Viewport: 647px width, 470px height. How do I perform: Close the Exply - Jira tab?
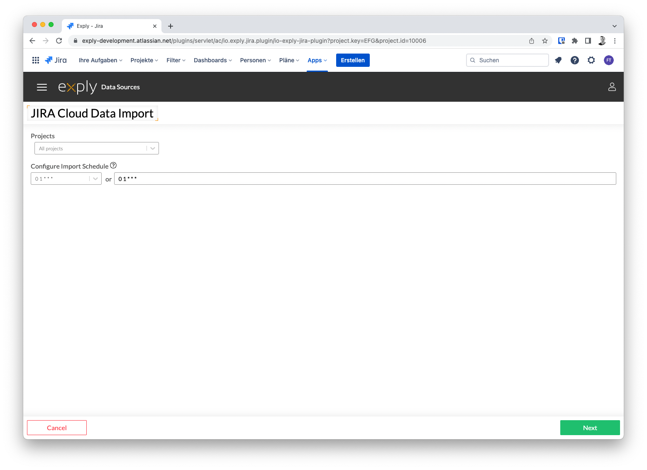(x=155, y=26)
